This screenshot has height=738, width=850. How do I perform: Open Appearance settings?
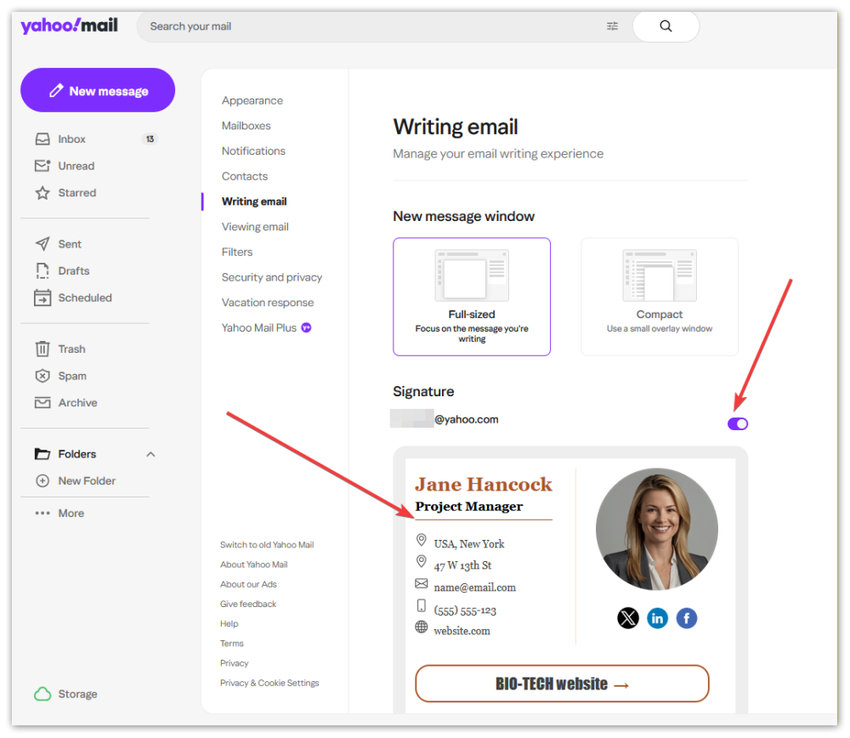252,100
